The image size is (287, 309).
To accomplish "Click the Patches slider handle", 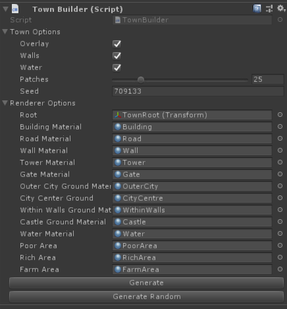I will 141,80.
